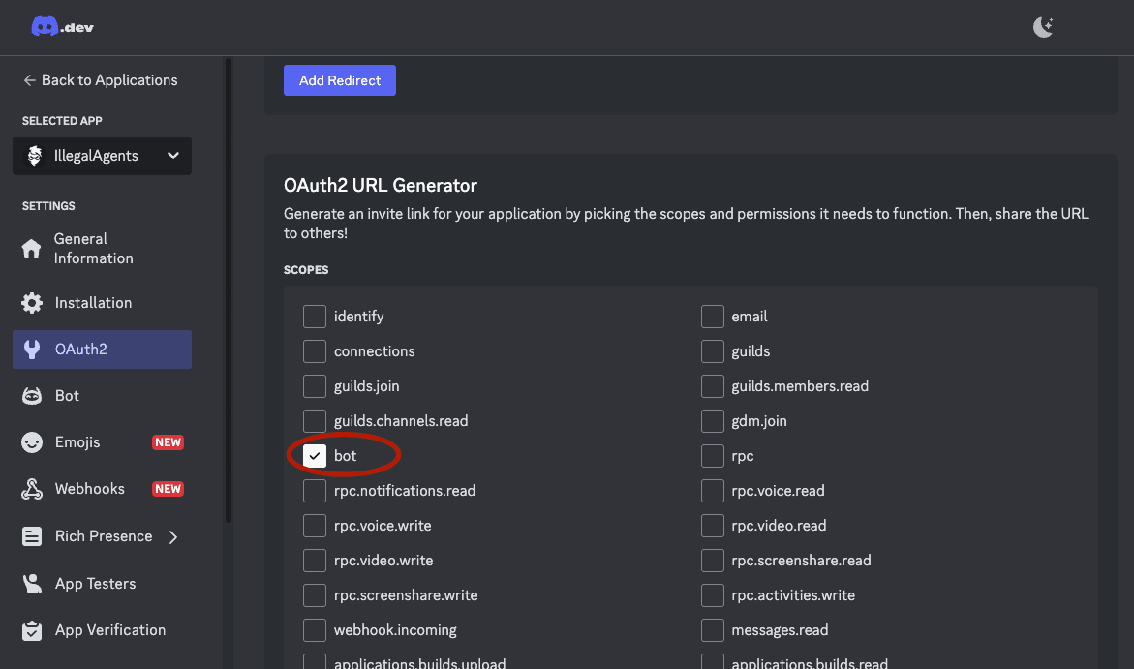Click the App Verification clipboard icon
This screenshot has height=669, width=1134.
[32, 630]
